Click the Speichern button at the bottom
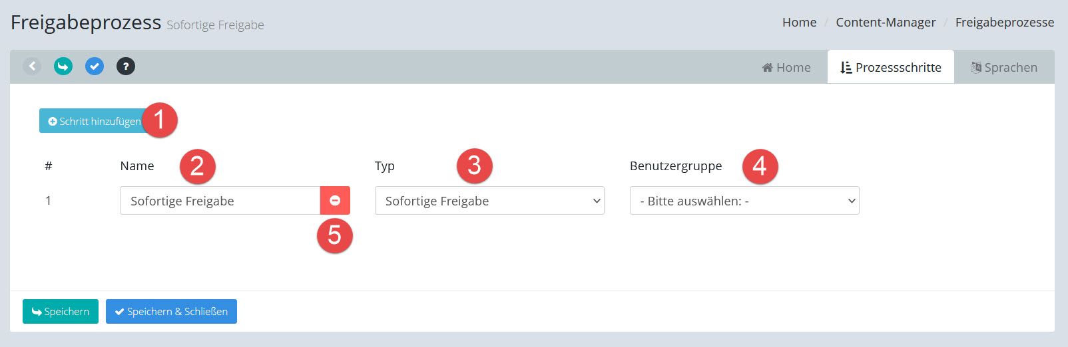The width and height of the screenshot is (1068, 347). click(61, 312)
